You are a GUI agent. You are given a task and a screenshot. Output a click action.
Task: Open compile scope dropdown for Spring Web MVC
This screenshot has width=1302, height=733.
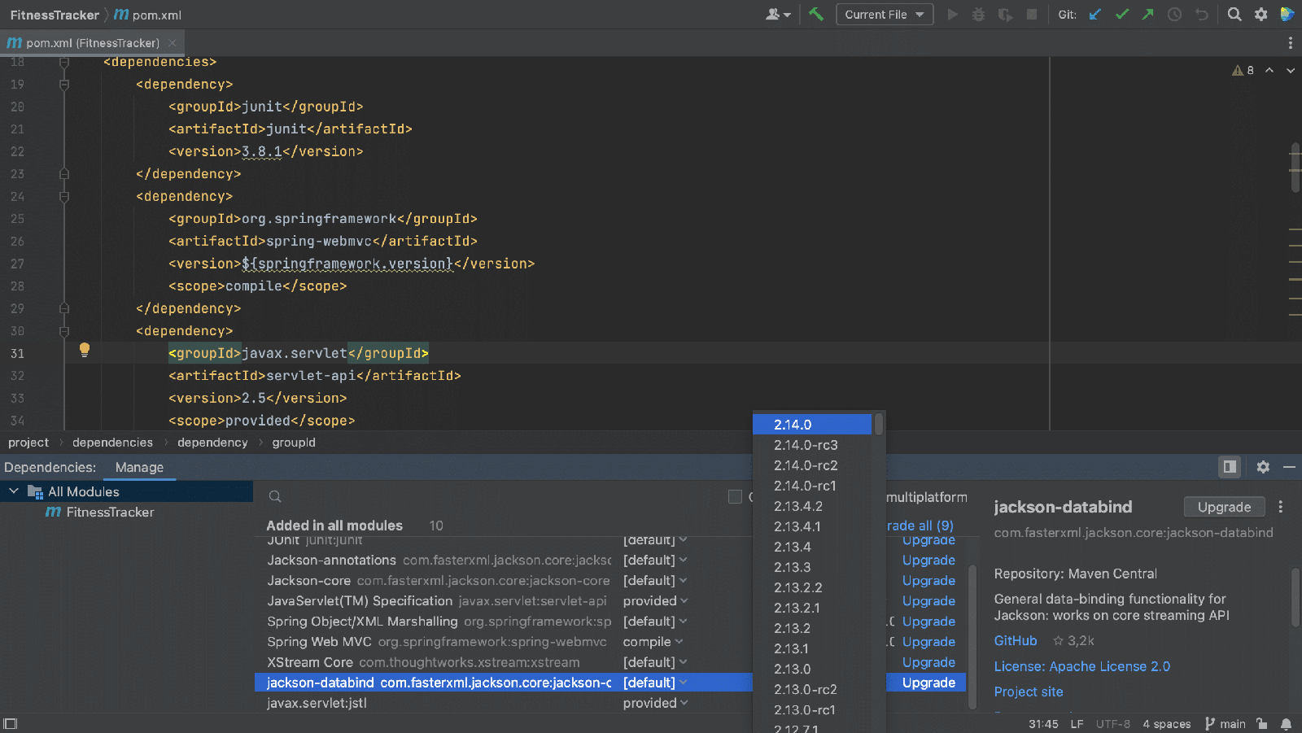[x=653, y=642]
